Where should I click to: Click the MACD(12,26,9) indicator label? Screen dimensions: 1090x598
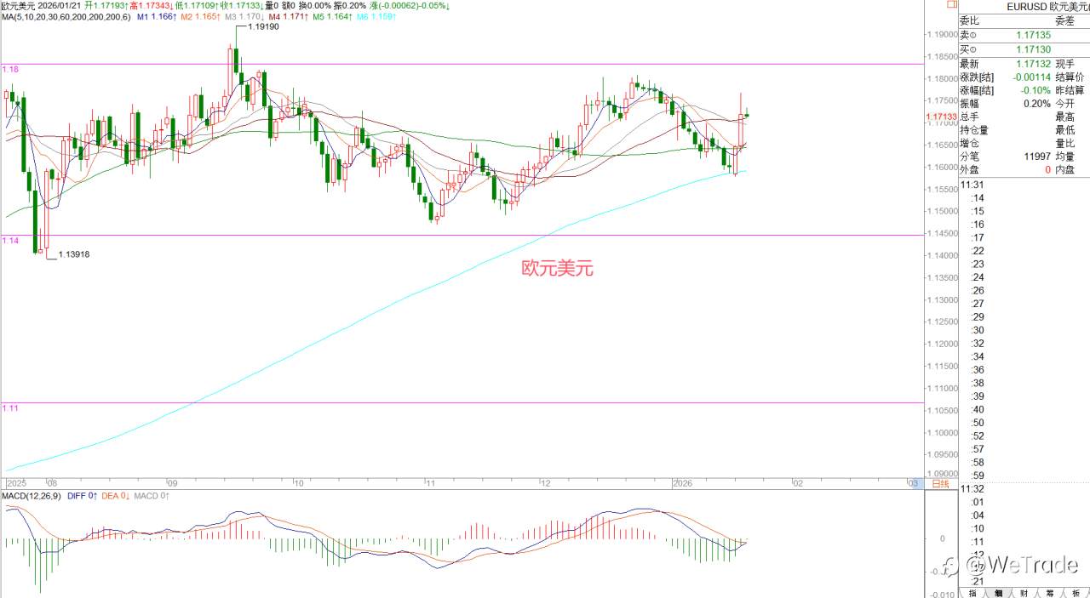pyautogui.click(x=31, y=495)
